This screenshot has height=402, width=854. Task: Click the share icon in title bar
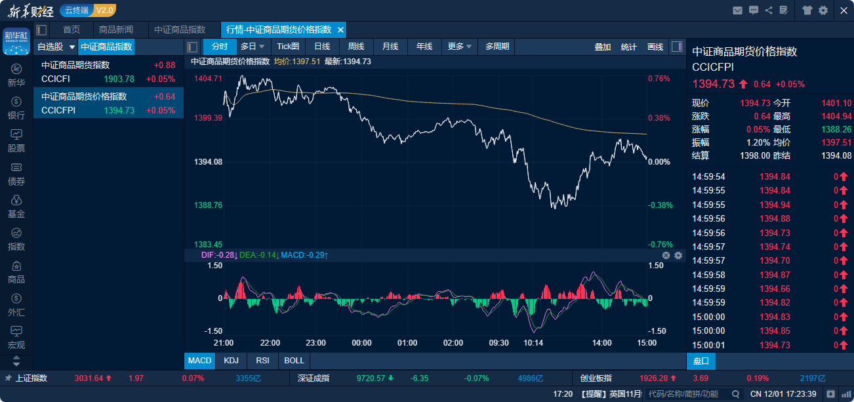pyautogui.click(x=768, y=10)
